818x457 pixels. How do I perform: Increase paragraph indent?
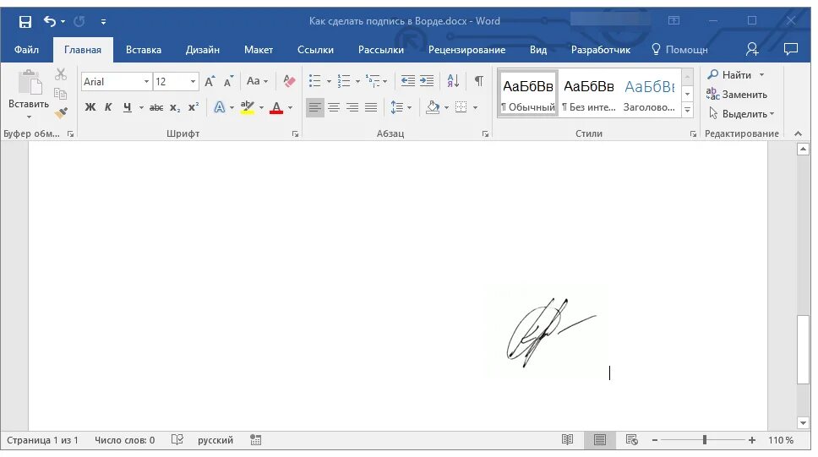(x=427, y=81)
